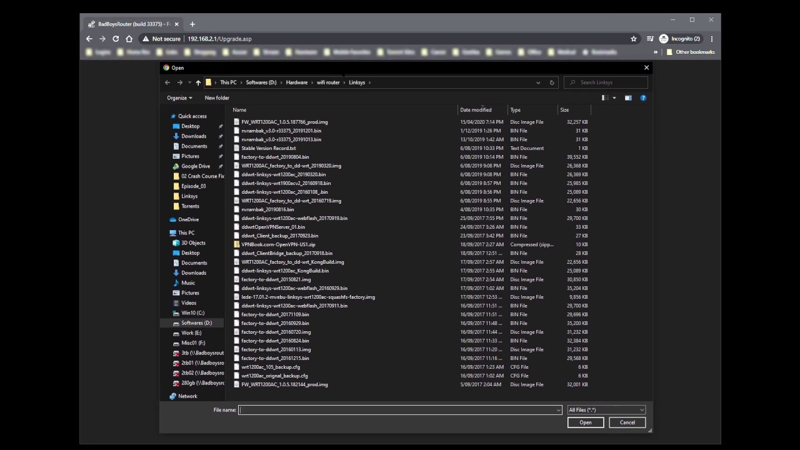
Task: Click the Open button
Action: (x=586, y=422)
